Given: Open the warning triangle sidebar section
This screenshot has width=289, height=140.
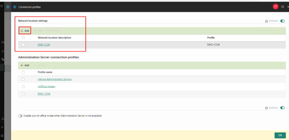Looking at the screenshot, I should point(3,51).
